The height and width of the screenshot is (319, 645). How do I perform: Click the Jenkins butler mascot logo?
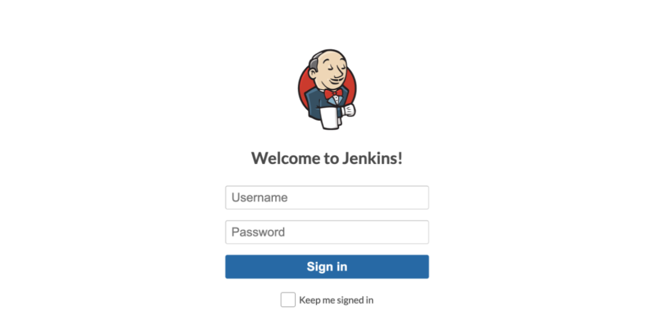coord(327,89)
